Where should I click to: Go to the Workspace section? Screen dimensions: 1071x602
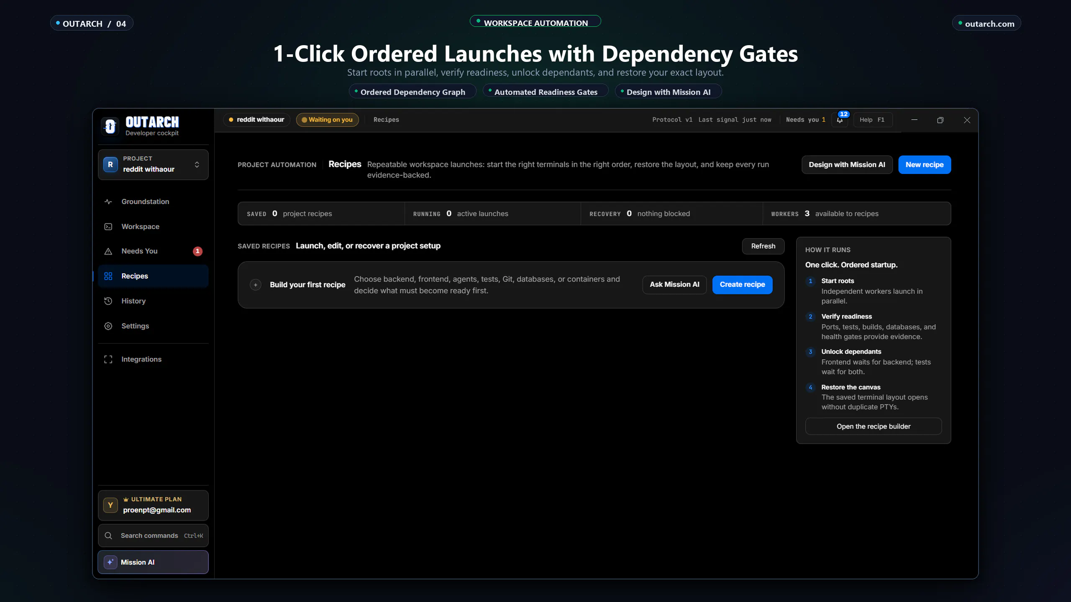point(153,227)
